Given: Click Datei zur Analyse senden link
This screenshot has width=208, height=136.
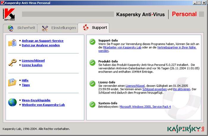Looking at the screenshot, I should 41,45.
